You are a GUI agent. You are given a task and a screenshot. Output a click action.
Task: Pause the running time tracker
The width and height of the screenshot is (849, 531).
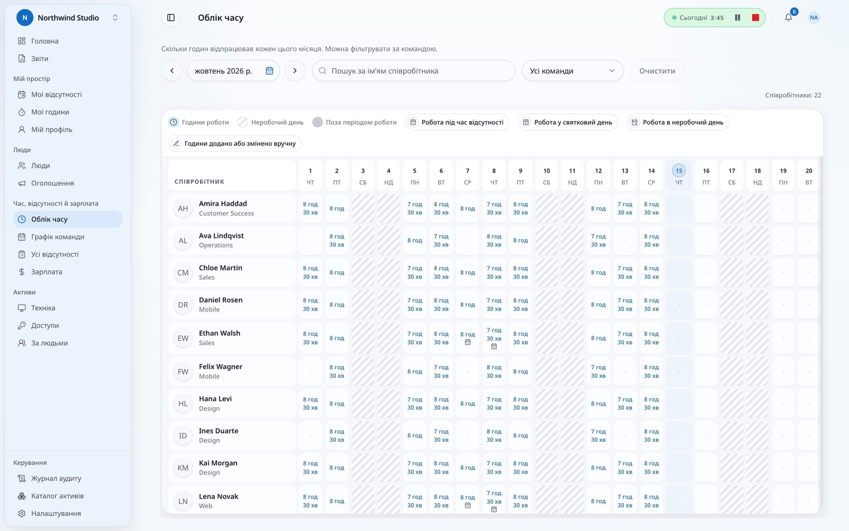click(x=738, y=18)
